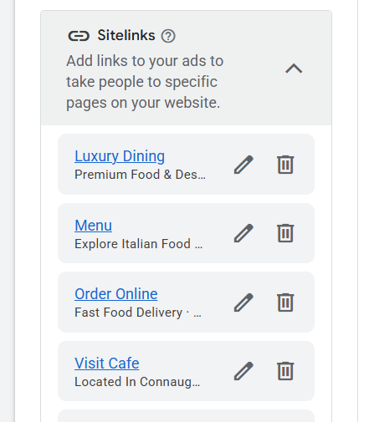Collapse the Sitelinks section
This screenshot has height=422, width=374.
(294, 69)
